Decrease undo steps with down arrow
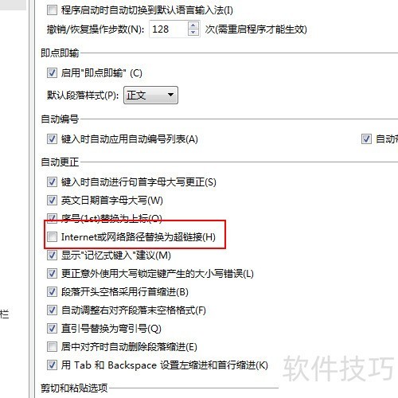The height and width of the screenshot is (398, 398). coord(193,33)
